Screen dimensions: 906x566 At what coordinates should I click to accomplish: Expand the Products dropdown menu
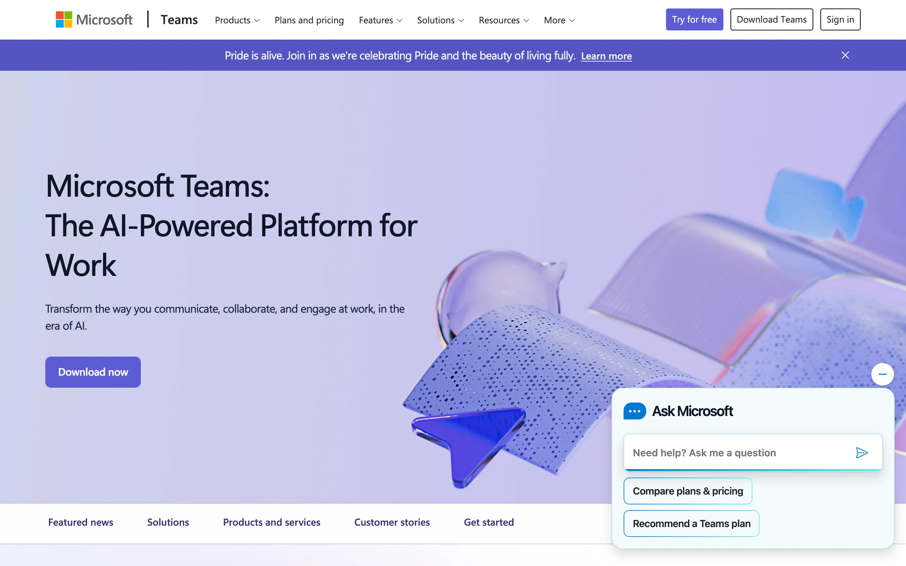[x=237, y=20]
